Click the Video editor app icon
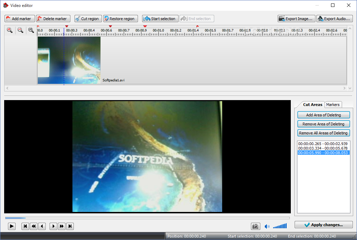The image size is (357, 240). (x=6, y=5)
